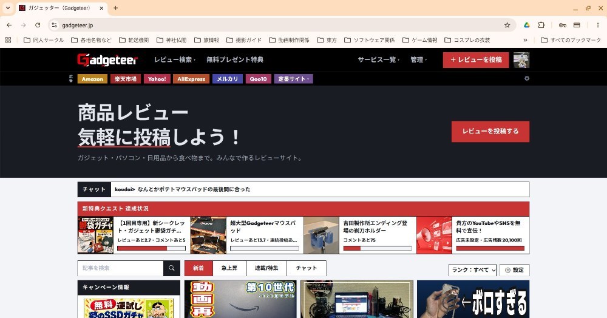The height and width of the screenshot is (318, 607).
Task: Open the 各地名物など bookmark folder
Action: point(91,40)
